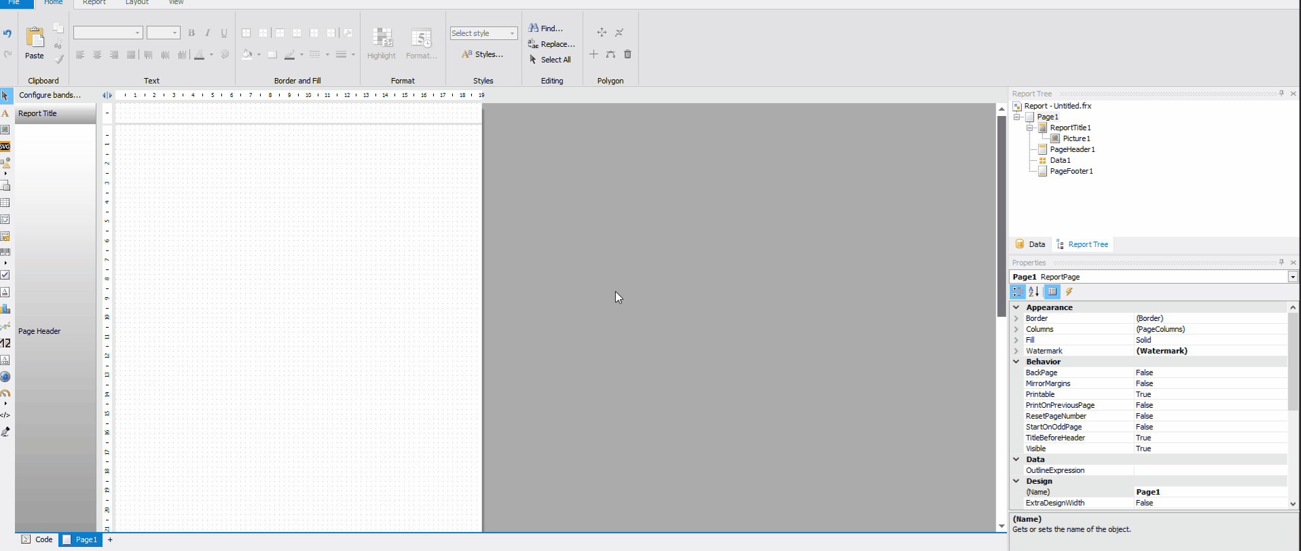Click Configure bands... button
Screen dimensions: 1301x551
point(50,95)
